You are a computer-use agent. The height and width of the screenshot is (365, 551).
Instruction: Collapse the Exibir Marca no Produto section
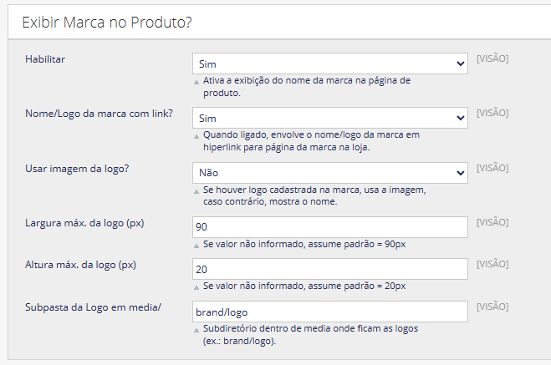[x=107, y=23]
